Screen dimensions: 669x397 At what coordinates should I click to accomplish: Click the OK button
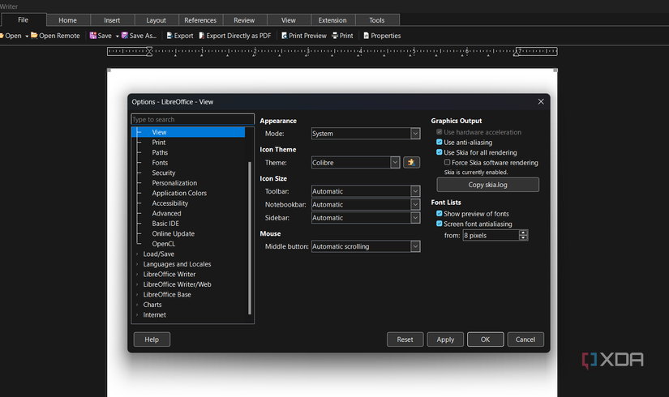486,339
